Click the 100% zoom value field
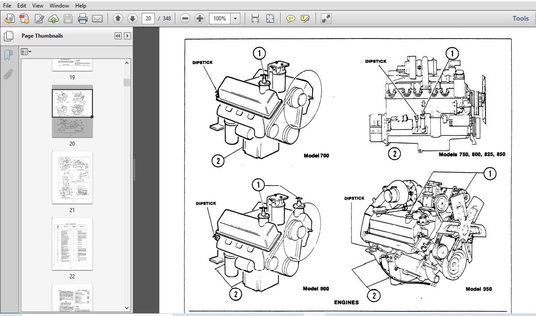This screenshot has height=316, width=536. tap(220, 19)
